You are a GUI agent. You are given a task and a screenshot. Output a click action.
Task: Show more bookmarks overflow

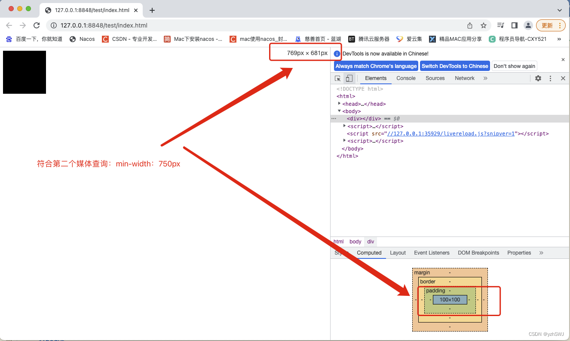pos(559,39)
